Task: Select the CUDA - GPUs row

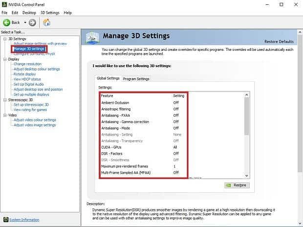Action: [143, 147]
